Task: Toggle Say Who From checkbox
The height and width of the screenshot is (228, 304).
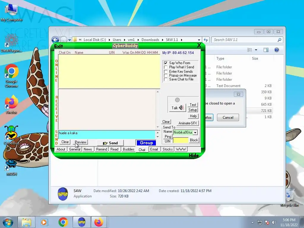Action: pos(166,63)
